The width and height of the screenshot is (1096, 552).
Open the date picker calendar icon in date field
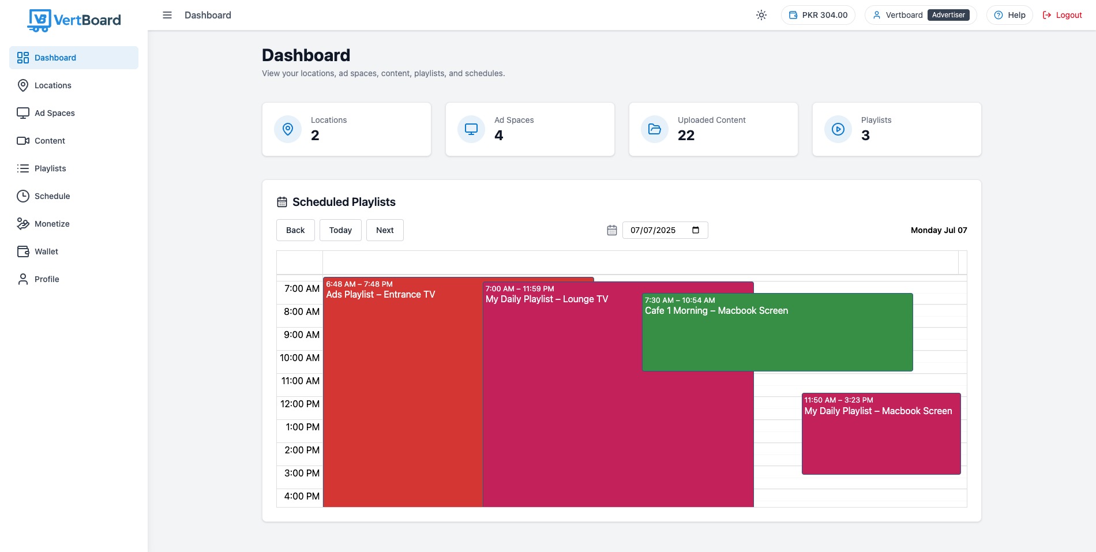[696, 230]
